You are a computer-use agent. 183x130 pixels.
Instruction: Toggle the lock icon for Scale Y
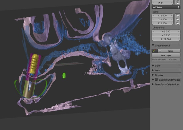click(x=178, y=19)
